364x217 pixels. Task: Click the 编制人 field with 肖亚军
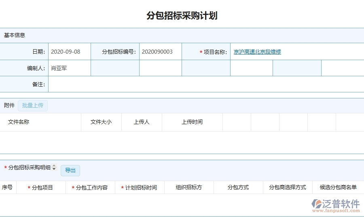click(x=69, y=68)
